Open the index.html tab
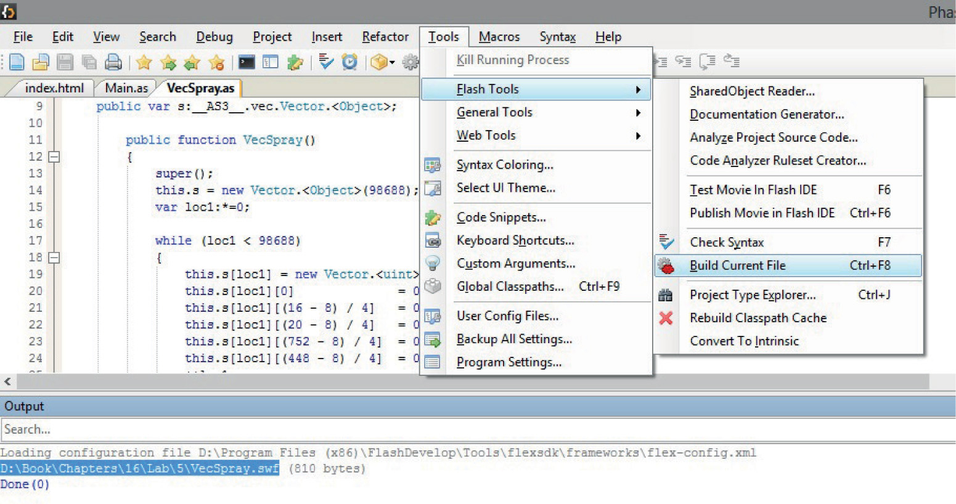The width and height of the screenshot is (956, 504). pos(54,88)
